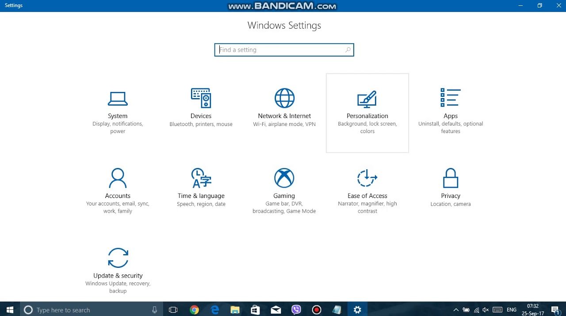
Task: Open the Action Center notifications
Action: coord(555,310)
